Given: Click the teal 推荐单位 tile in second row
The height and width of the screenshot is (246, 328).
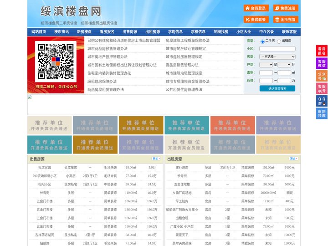Looking at the screenshot, I should coord(49,145).
